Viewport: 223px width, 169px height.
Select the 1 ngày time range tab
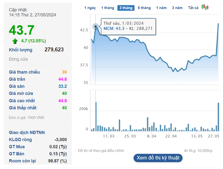click(90, 8)
